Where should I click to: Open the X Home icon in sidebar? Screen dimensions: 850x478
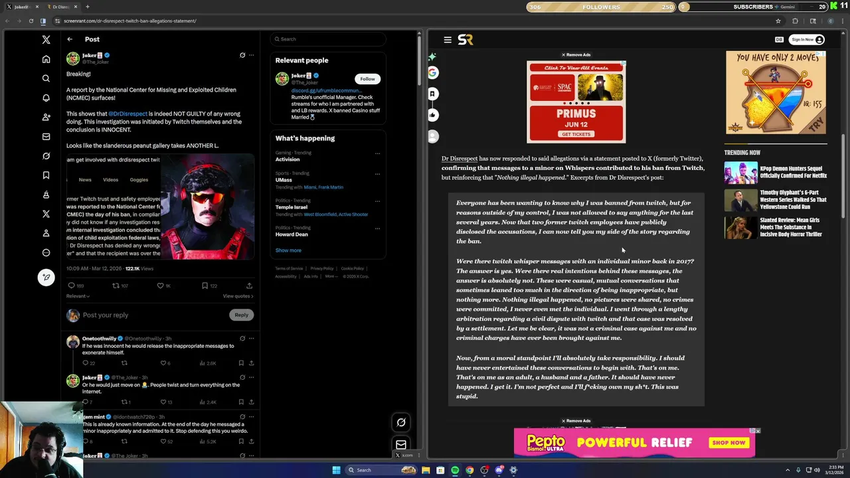tap(46, 59)
